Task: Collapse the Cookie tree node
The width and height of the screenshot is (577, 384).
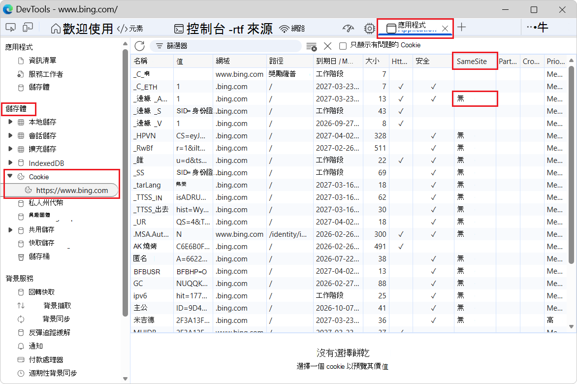Action: click(10, 176)
